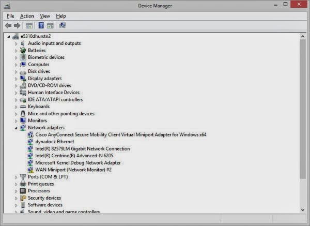Click the Security devices key icon
310x226 pixels.
(x=23, y=198)
